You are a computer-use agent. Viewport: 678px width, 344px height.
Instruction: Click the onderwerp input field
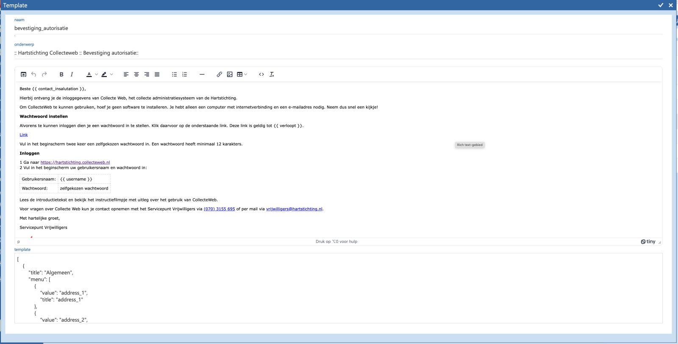click(x=338, y=53)
